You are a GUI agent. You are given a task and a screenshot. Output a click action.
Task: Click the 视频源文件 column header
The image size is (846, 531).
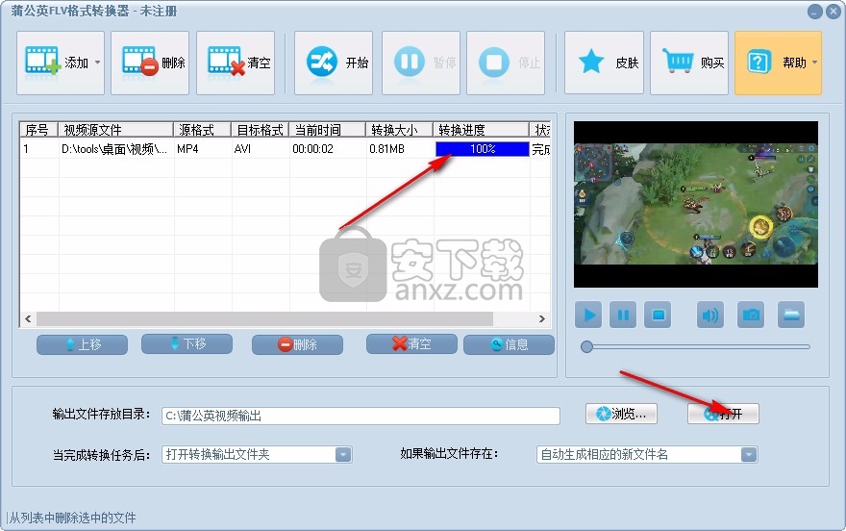pos(116,130)
